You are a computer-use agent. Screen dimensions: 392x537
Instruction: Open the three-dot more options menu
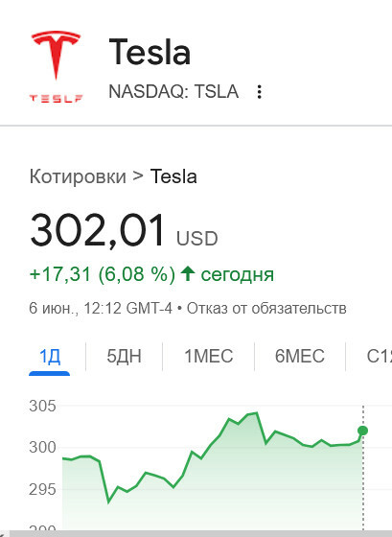[260, 92]
